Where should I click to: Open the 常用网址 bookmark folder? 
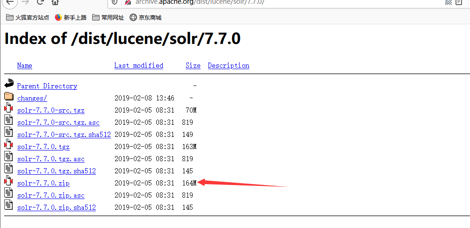(x=108, y=18)
